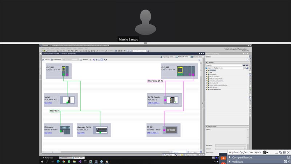291x164 pixels.
Task: Select the PROFIBUS_DP_PA network label
Action: [x=156, y=81]
